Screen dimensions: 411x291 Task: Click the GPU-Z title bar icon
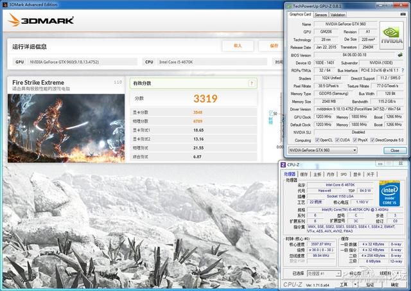click(290, 6)
